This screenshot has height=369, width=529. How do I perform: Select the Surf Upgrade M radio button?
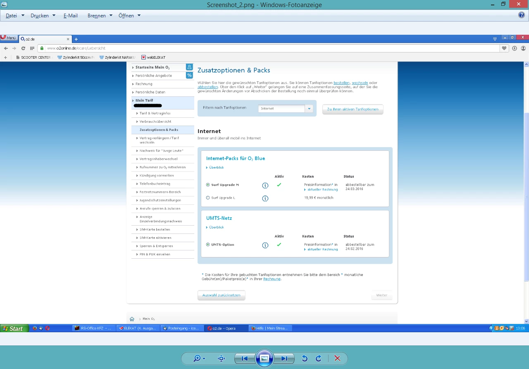point(208,185)
